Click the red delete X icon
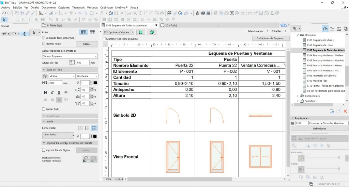Screen dimensions: 349x187 pos(345,112)
